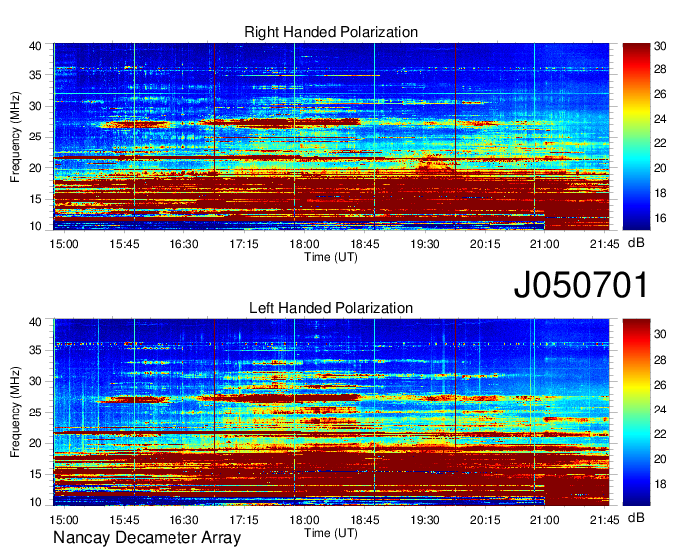
Task: Click "15:45" time tick under Right Handed plot
Action: pyautogui.click(x=124, y=244)
